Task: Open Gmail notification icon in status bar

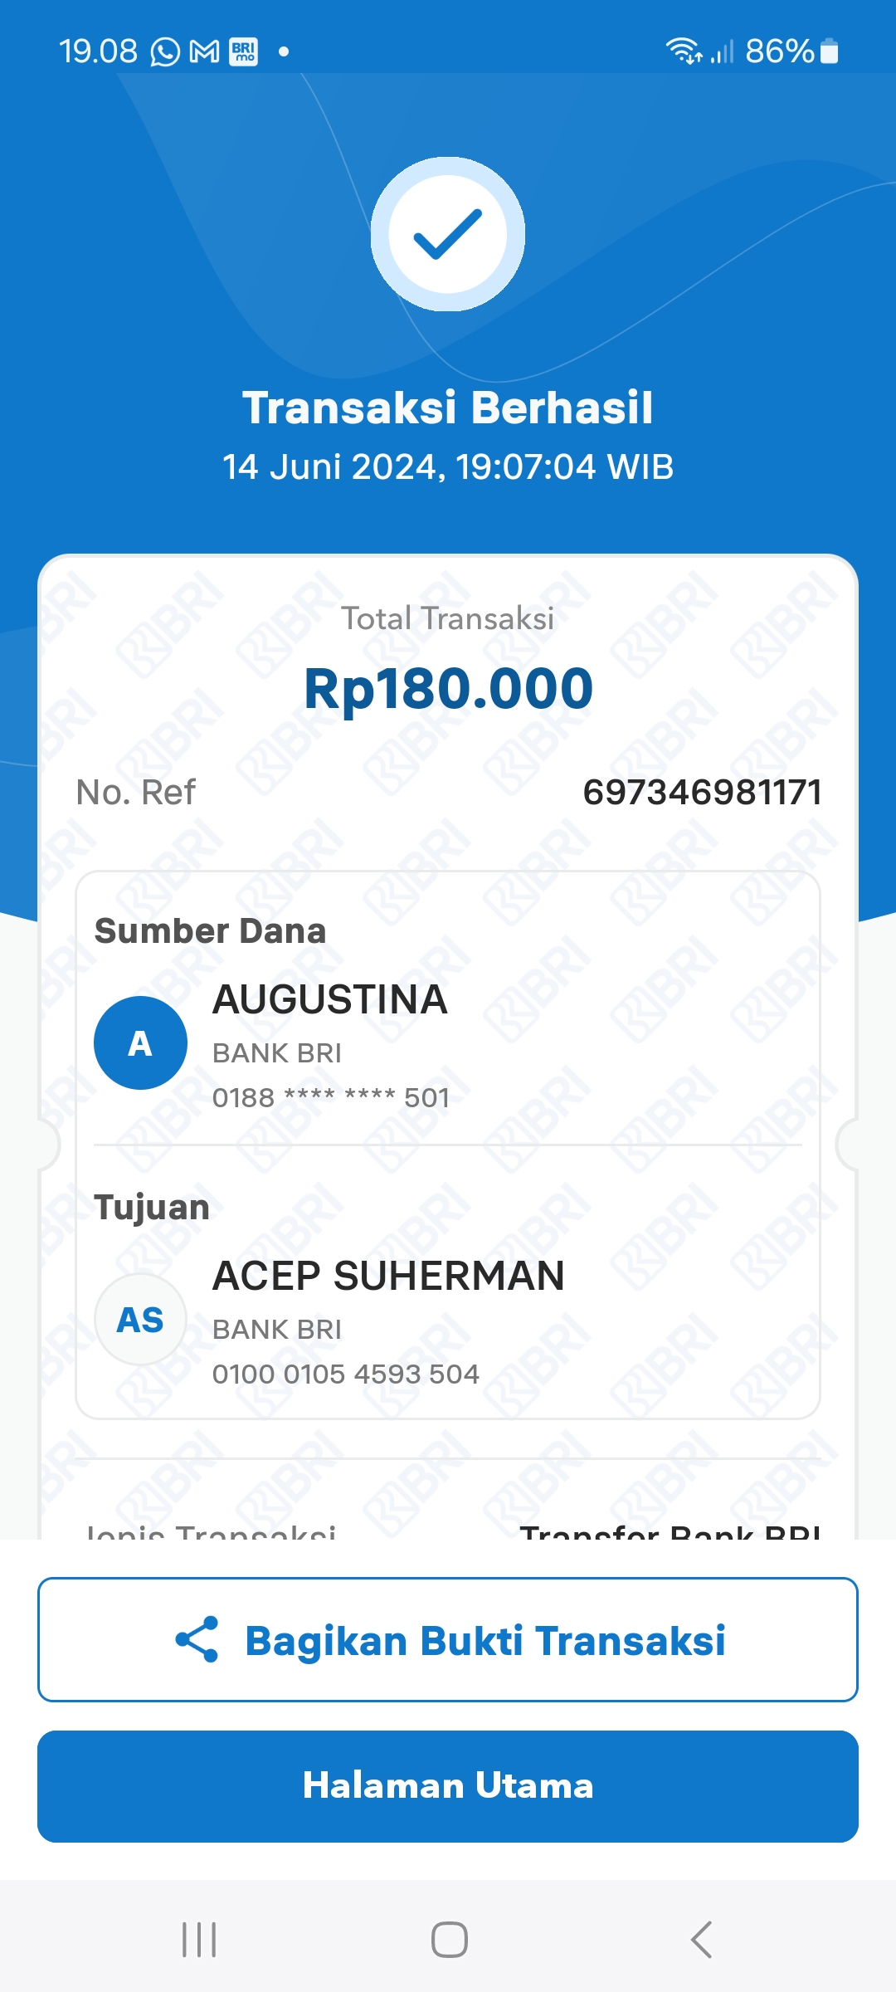Action: pos(204,52)
